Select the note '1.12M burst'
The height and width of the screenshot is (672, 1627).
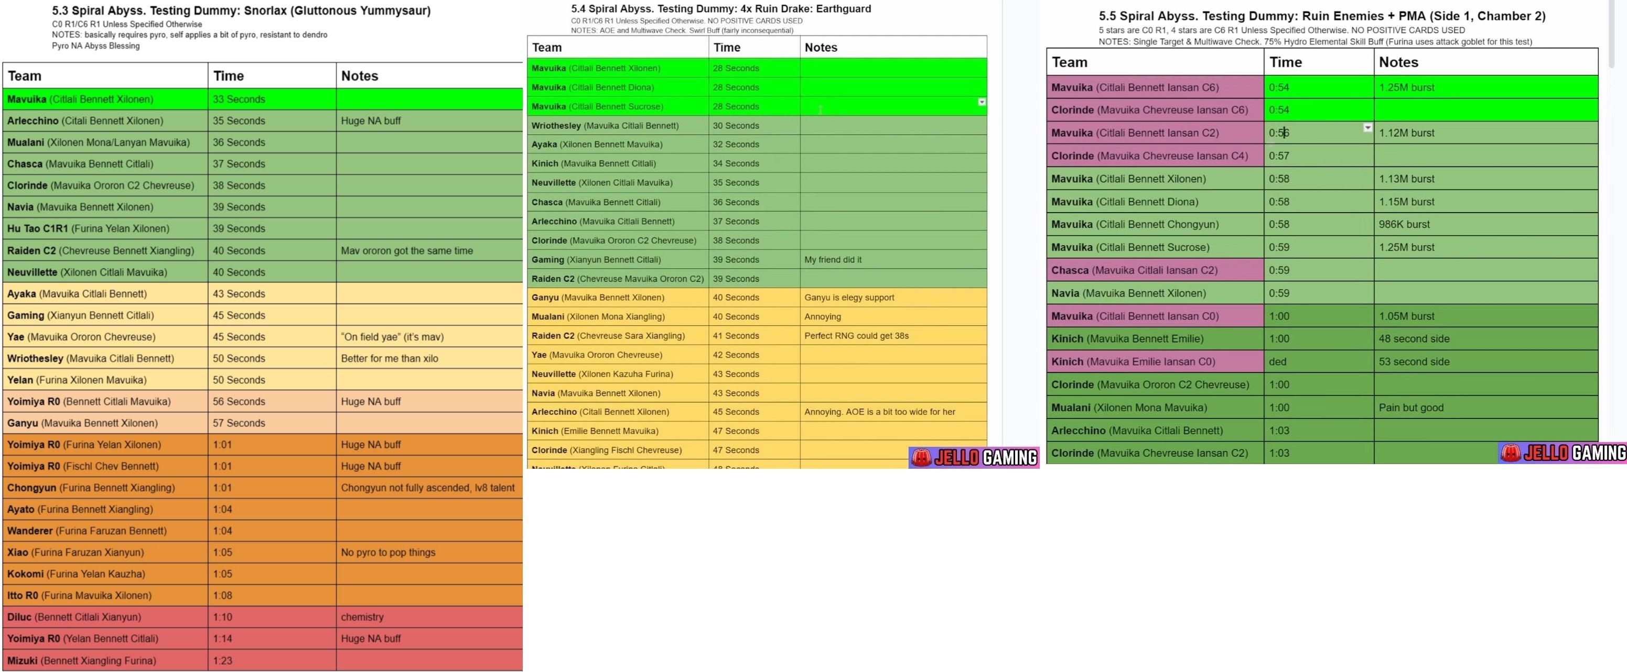(x=1407, y=133)
